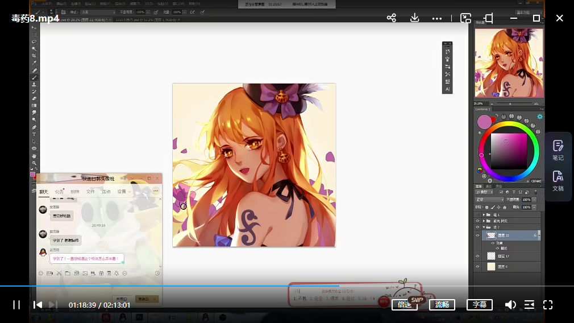574x323 pixels.
Task: Select the Eraser tool
Action: (x=34, y=98)
